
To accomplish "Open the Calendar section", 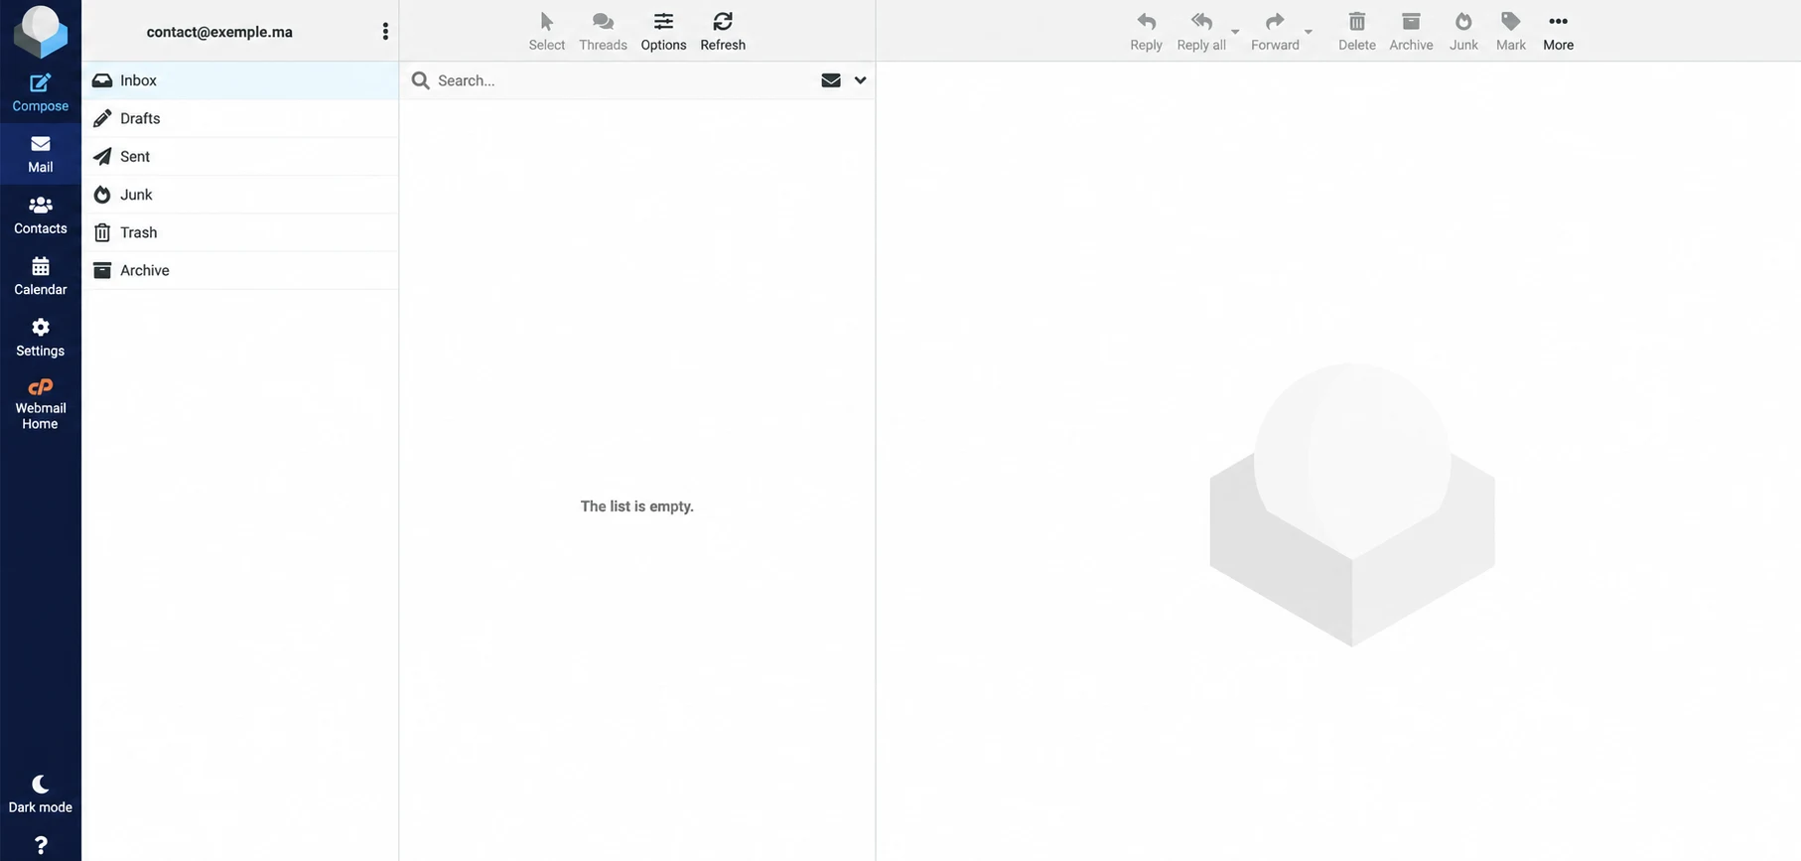I will click(x=41, y=276).
